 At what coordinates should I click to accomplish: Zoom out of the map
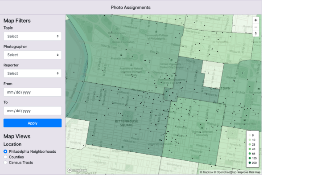tap(256, 27)
